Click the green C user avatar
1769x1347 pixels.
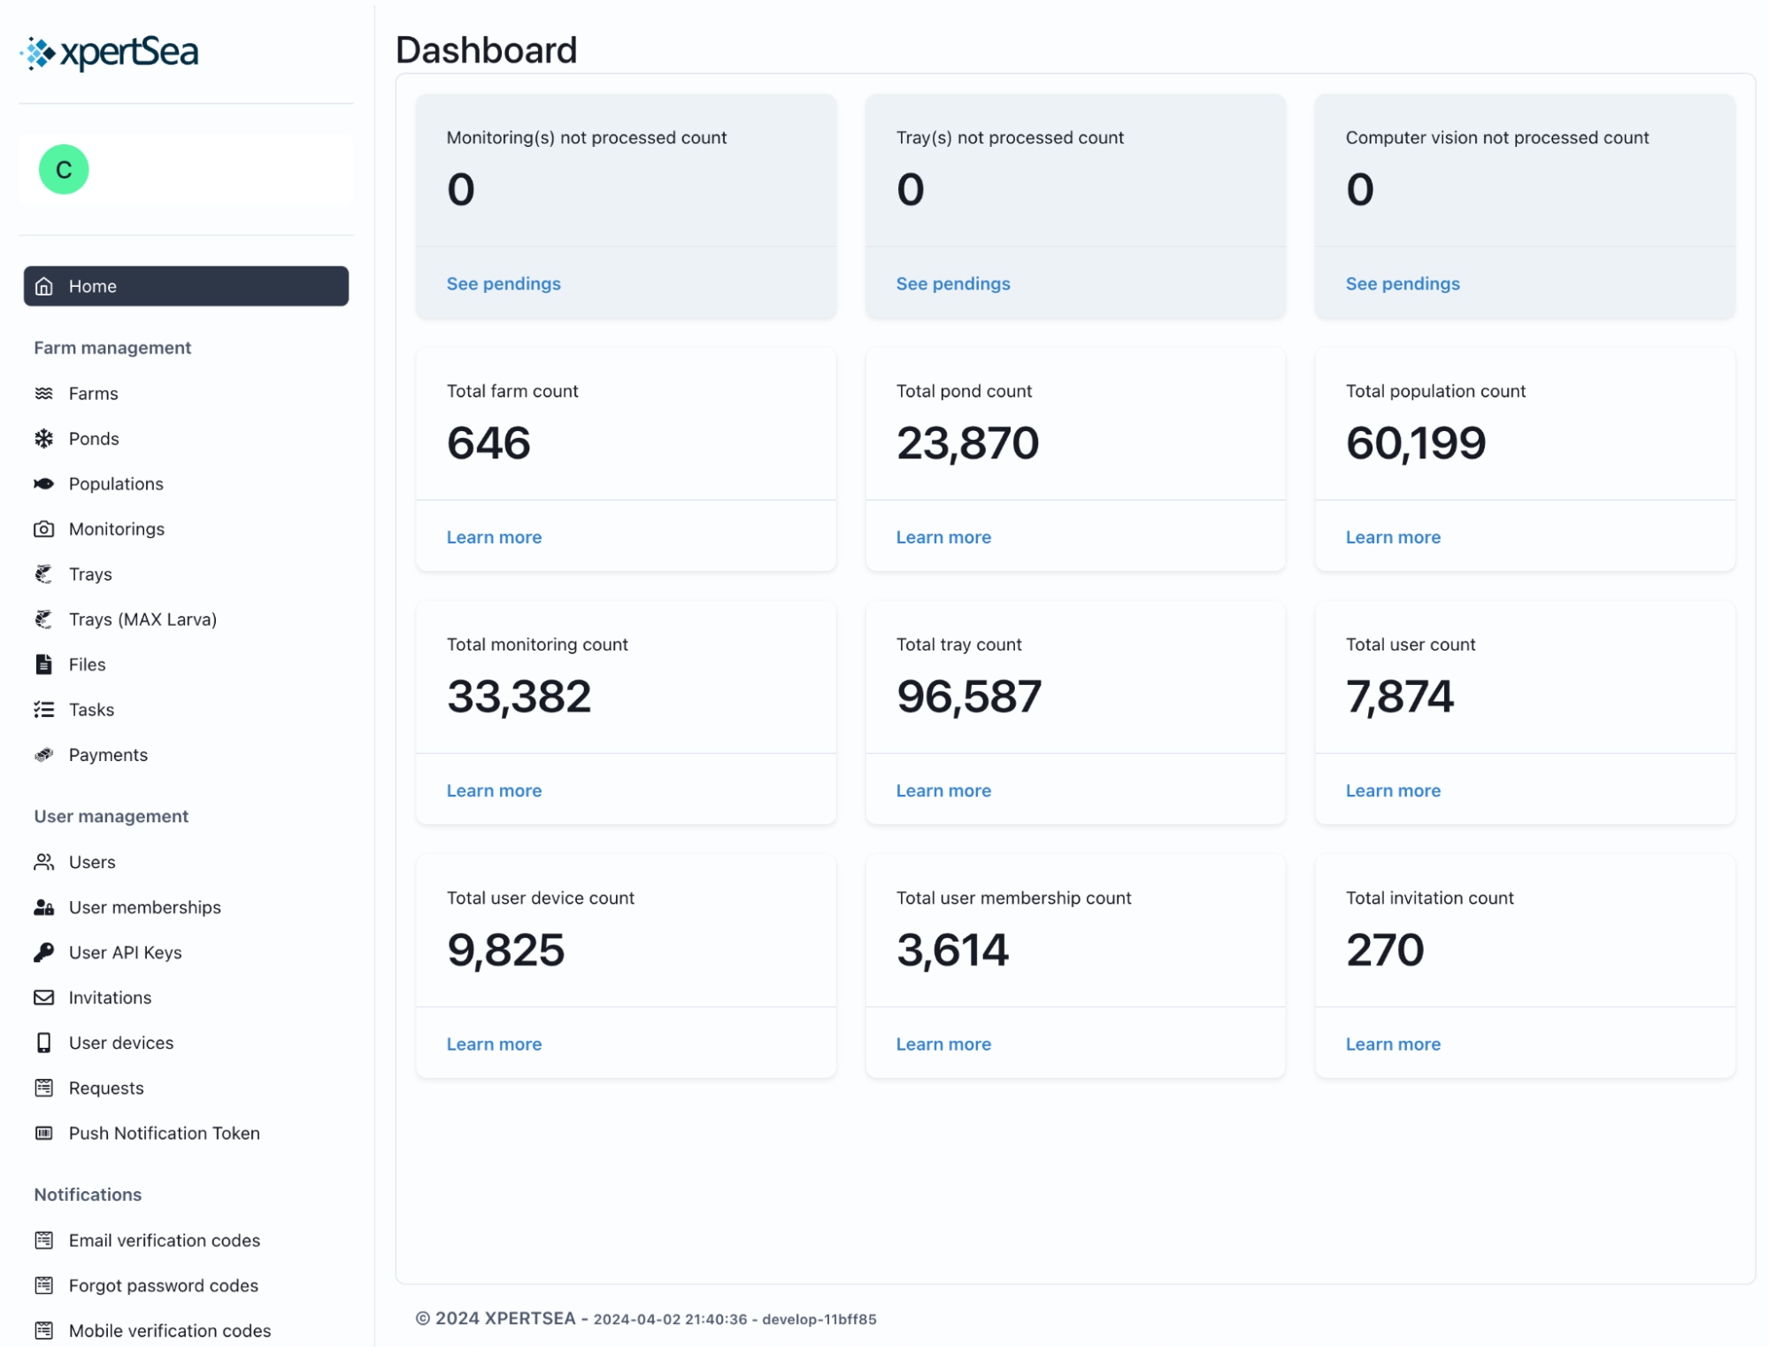(64, 169)
